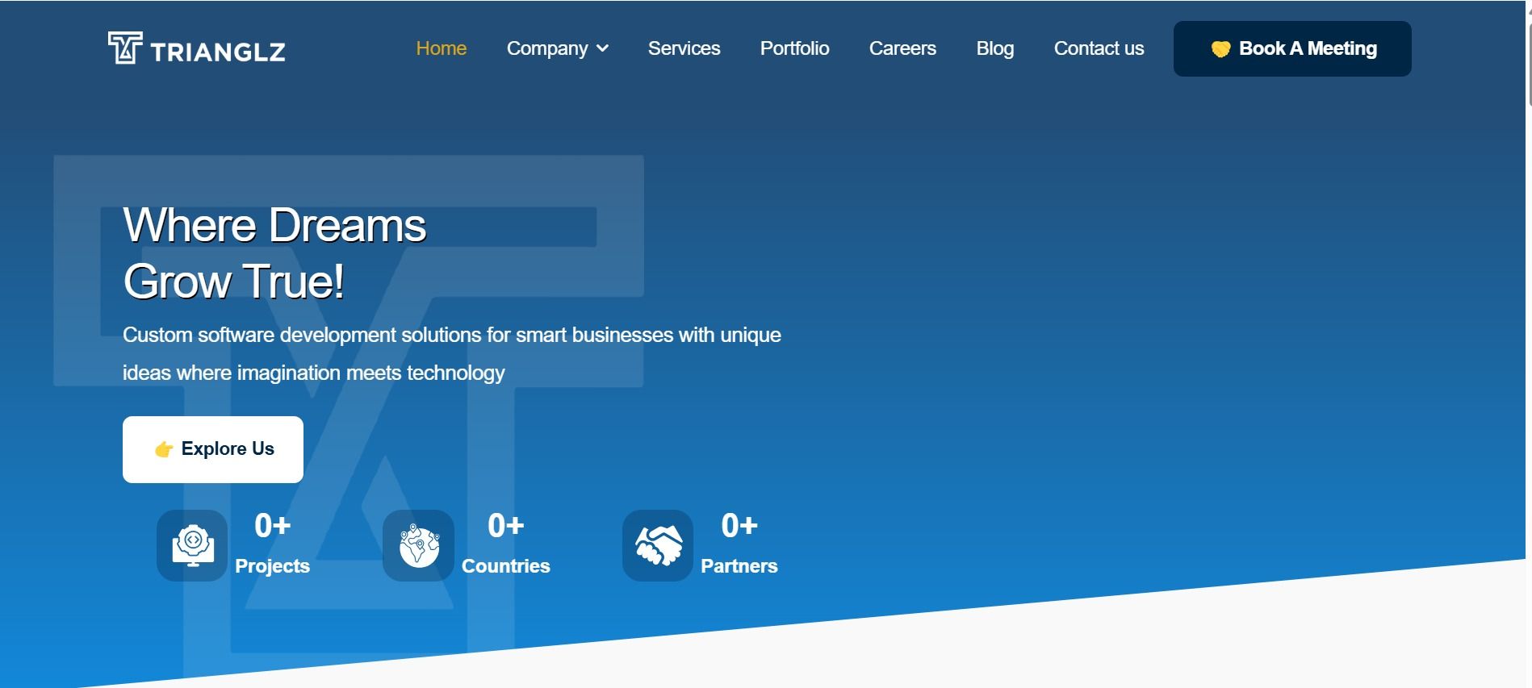This screenshot has height=688, width=1532.
Task: Click the Countries counter label
Action: 505,566
